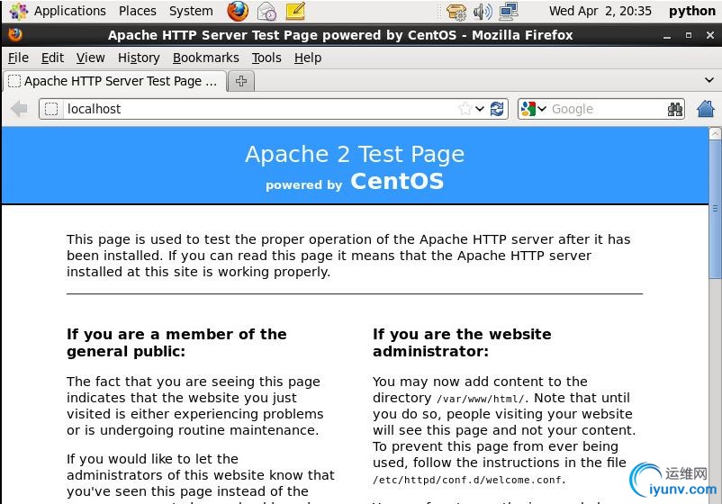Select the Apache HTTP Server Test Page tab

coord(115,82)
